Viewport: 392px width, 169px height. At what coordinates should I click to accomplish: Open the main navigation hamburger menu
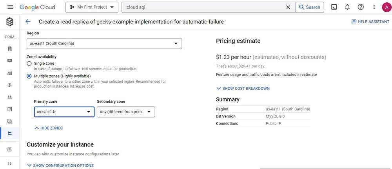coord(10,7)
